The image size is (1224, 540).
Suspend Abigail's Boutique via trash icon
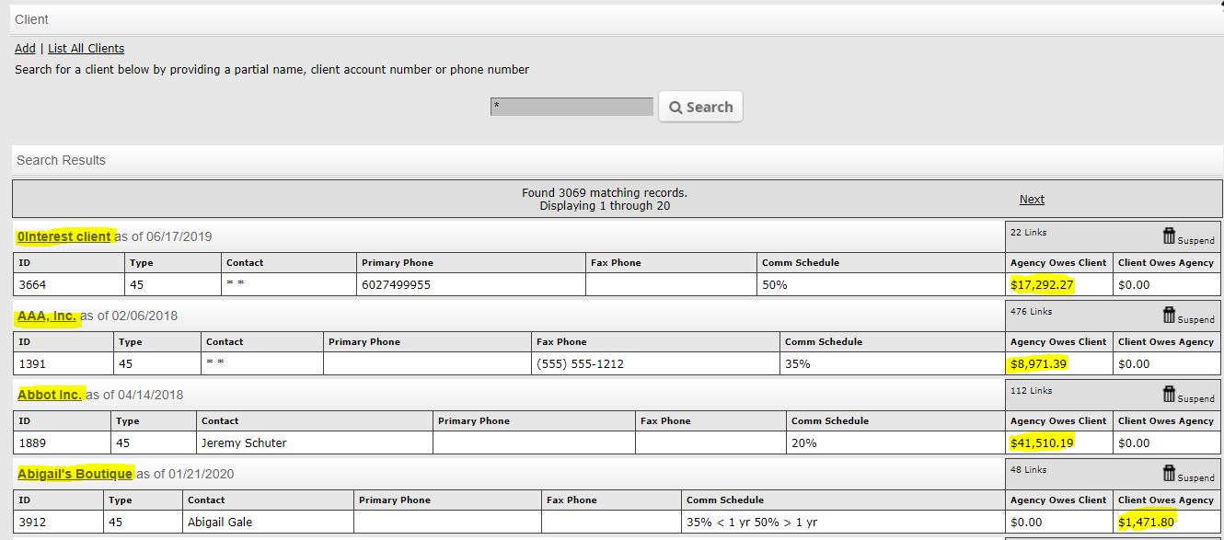[1170, 473]
